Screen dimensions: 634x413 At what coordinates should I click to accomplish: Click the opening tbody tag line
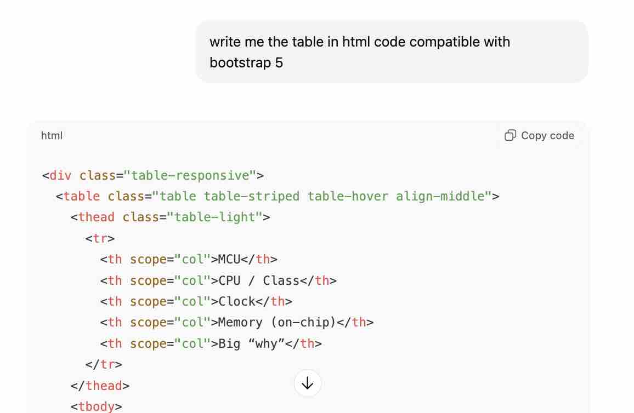(x=97, y=406)
